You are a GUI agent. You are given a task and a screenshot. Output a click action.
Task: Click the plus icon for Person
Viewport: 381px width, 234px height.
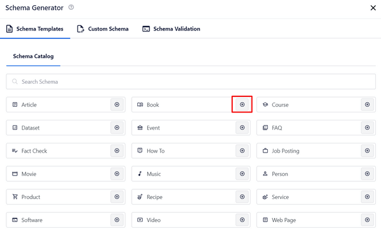point(367,174)
